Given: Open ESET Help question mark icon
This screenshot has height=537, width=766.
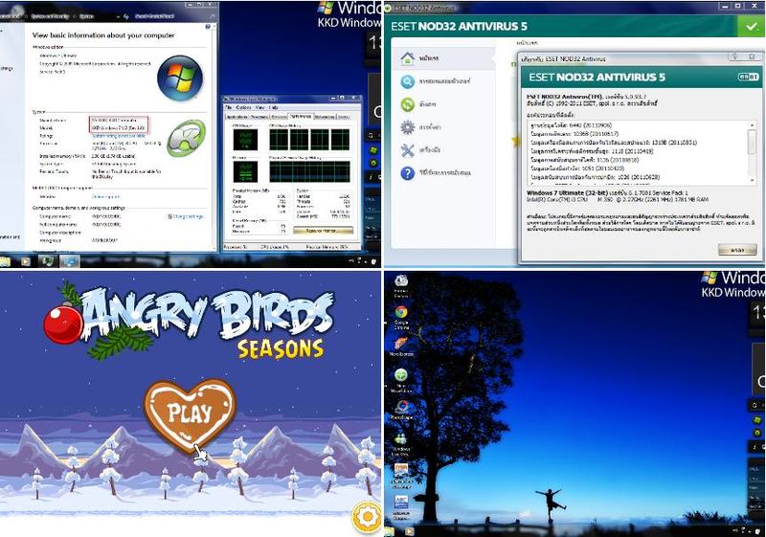Looking at the screenshot, I should coord(408,173).
